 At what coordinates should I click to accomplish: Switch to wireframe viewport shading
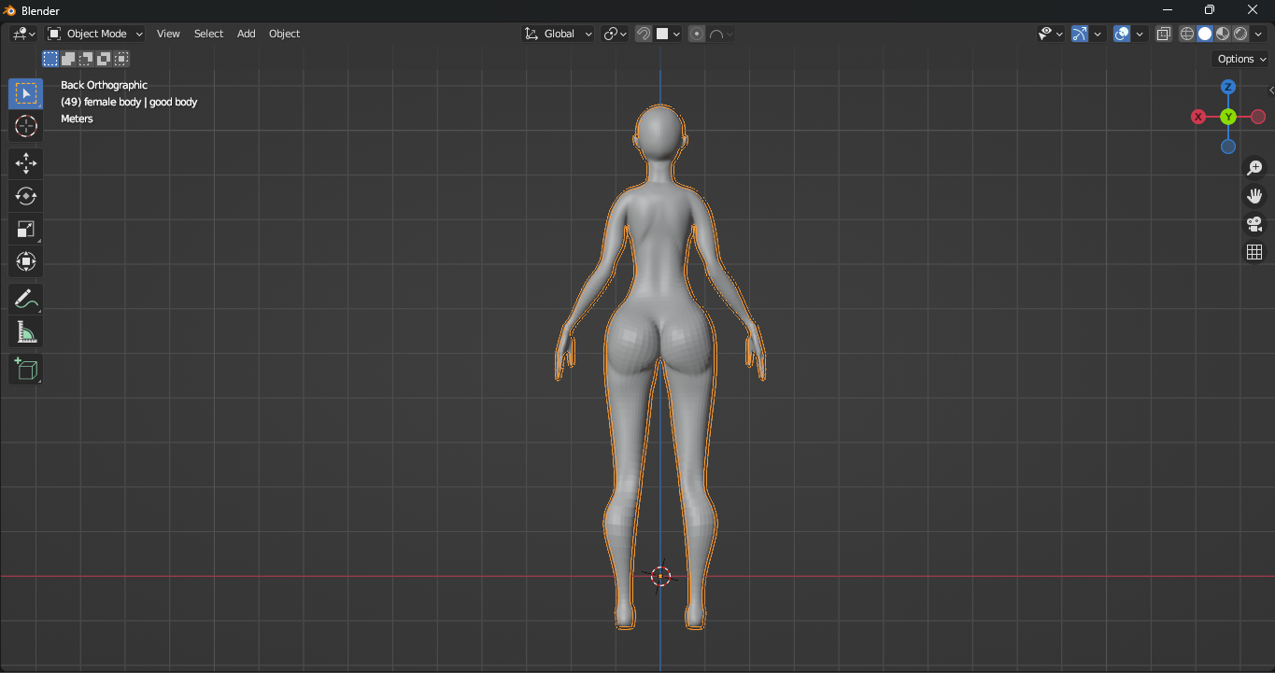1187,34
